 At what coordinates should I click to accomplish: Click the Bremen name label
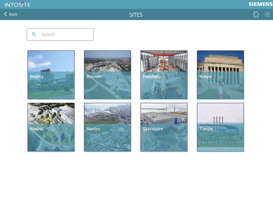coord(94,77)
